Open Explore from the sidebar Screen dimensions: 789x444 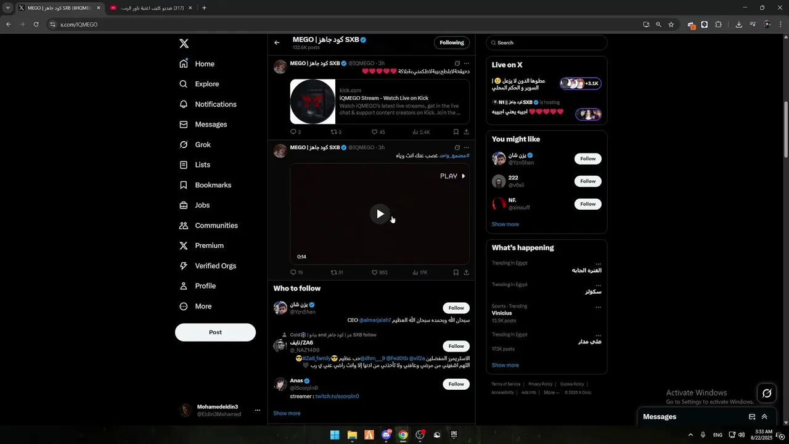click(199, 84)
